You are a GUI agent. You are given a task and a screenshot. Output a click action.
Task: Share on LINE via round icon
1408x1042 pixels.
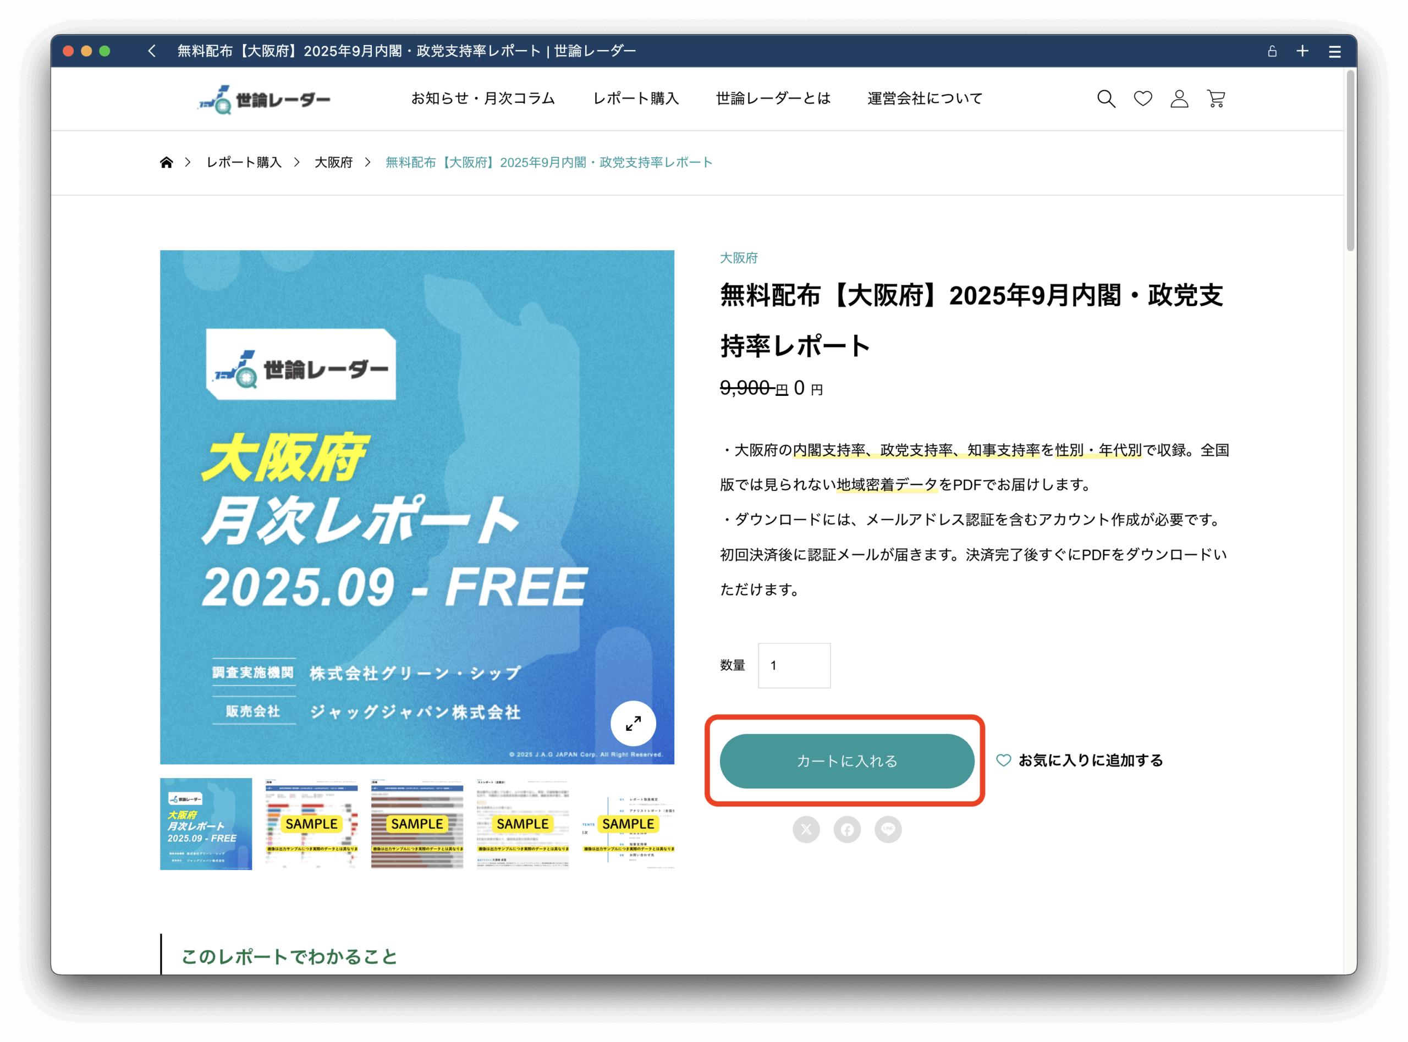coord(888,829)
